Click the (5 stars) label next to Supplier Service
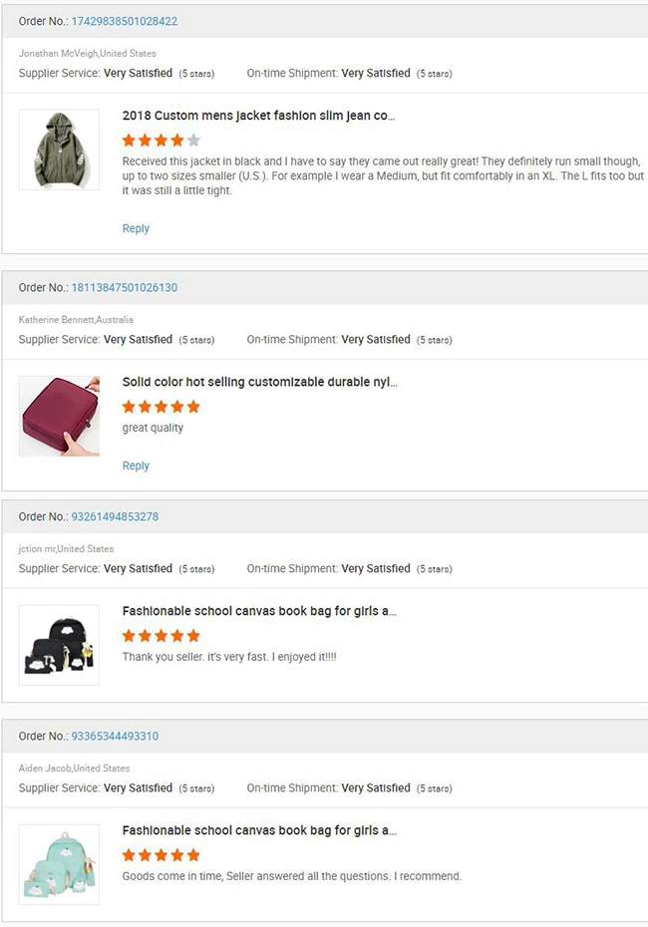Viewport: 648px width, 927px height. pos(196,73)
